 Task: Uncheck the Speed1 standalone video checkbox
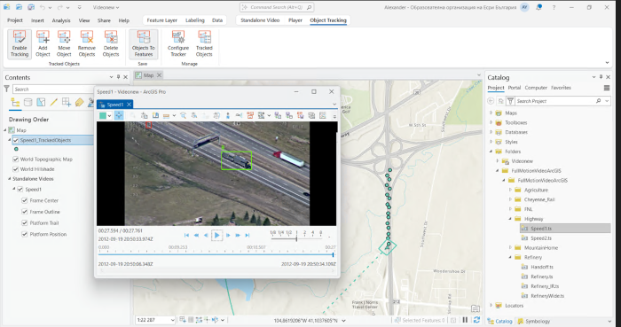[x=20, y=190]
